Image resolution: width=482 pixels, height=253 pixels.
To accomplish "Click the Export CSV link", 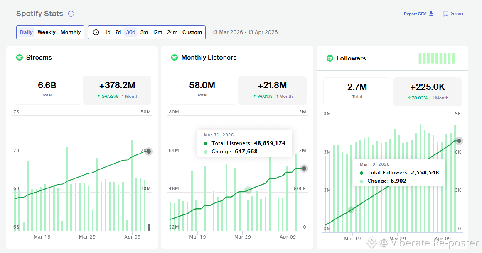I will (415, 14).
